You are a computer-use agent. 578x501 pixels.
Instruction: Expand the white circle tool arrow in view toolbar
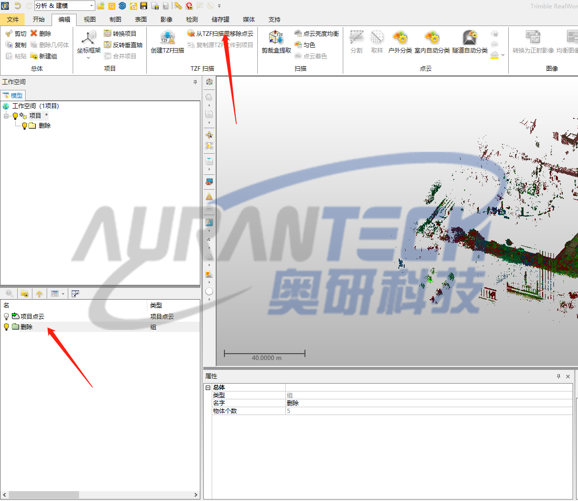[x=209, y=299]
